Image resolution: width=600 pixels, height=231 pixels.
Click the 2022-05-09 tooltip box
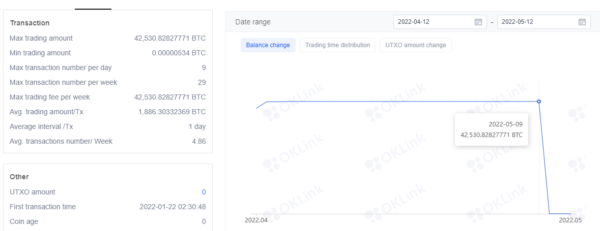491,129
